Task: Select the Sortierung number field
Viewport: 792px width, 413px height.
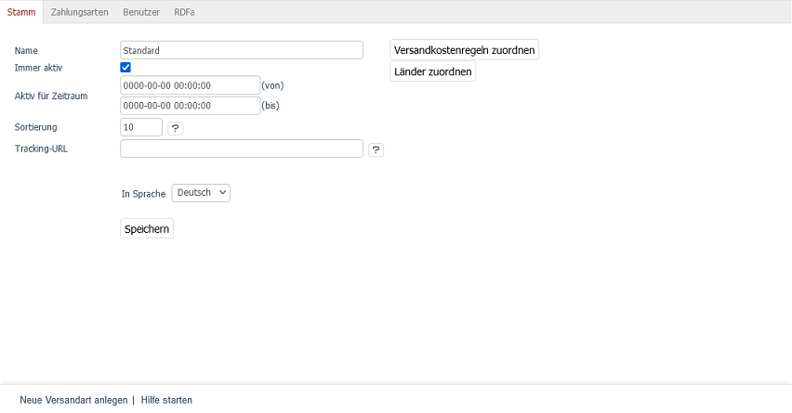Action: pyautogui.click(x=141, y=127)
